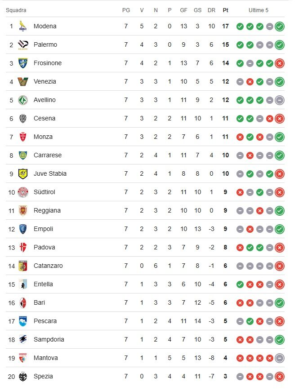Click the Ultime 5 column header
Image resolution: width=303 pixels, height=391 pixels.
(x=258, y=10)
